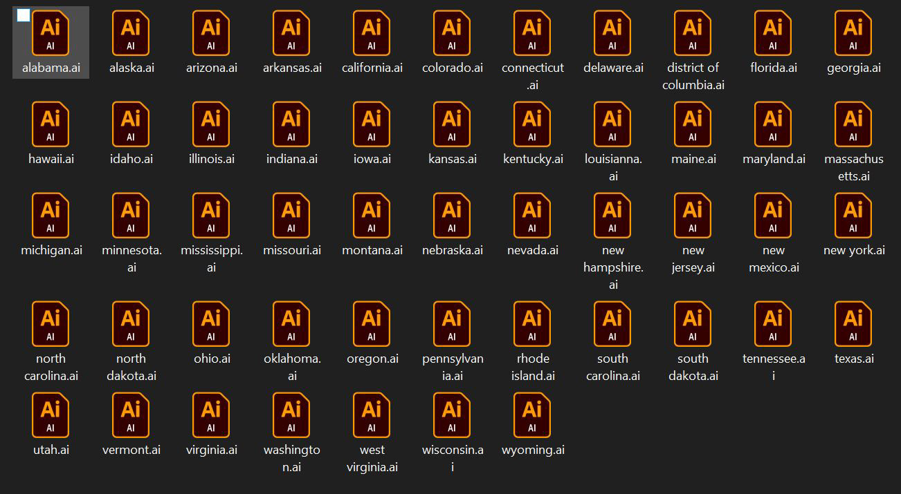Image resolution: width=901 pixels, height=494 pixels.
Task: Open the hawaii.ai Illustrator document
Action: tap(51, 124)
